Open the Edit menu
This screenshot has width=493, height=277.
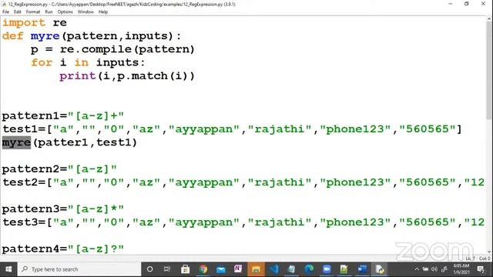(x=17, y=12)
